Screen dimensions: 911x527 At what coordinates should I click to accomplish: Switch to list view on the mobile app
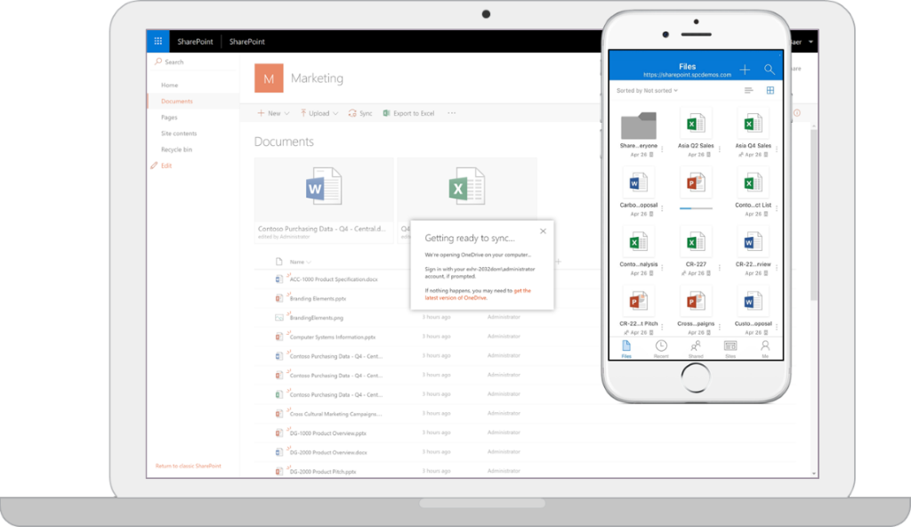750,90
